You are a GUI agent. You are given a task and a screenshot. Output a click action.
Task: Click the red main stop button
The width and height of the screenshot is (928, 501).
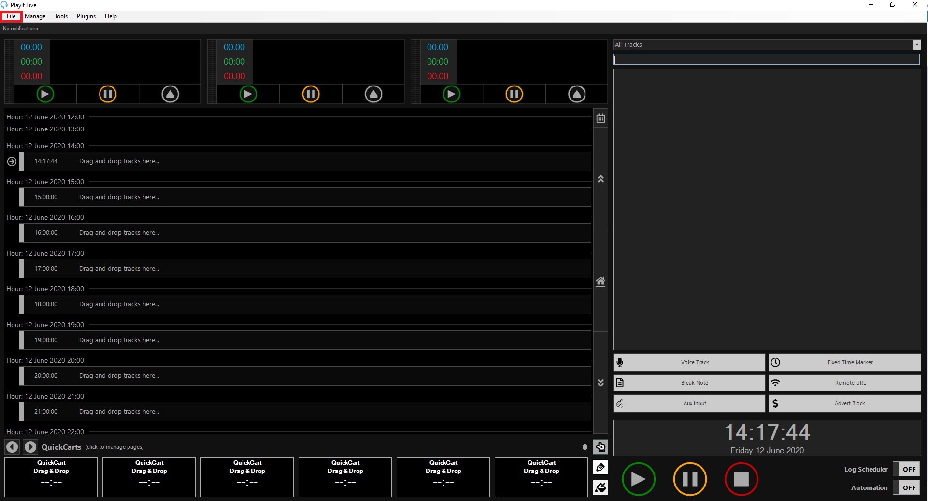[x=741, y=479]
